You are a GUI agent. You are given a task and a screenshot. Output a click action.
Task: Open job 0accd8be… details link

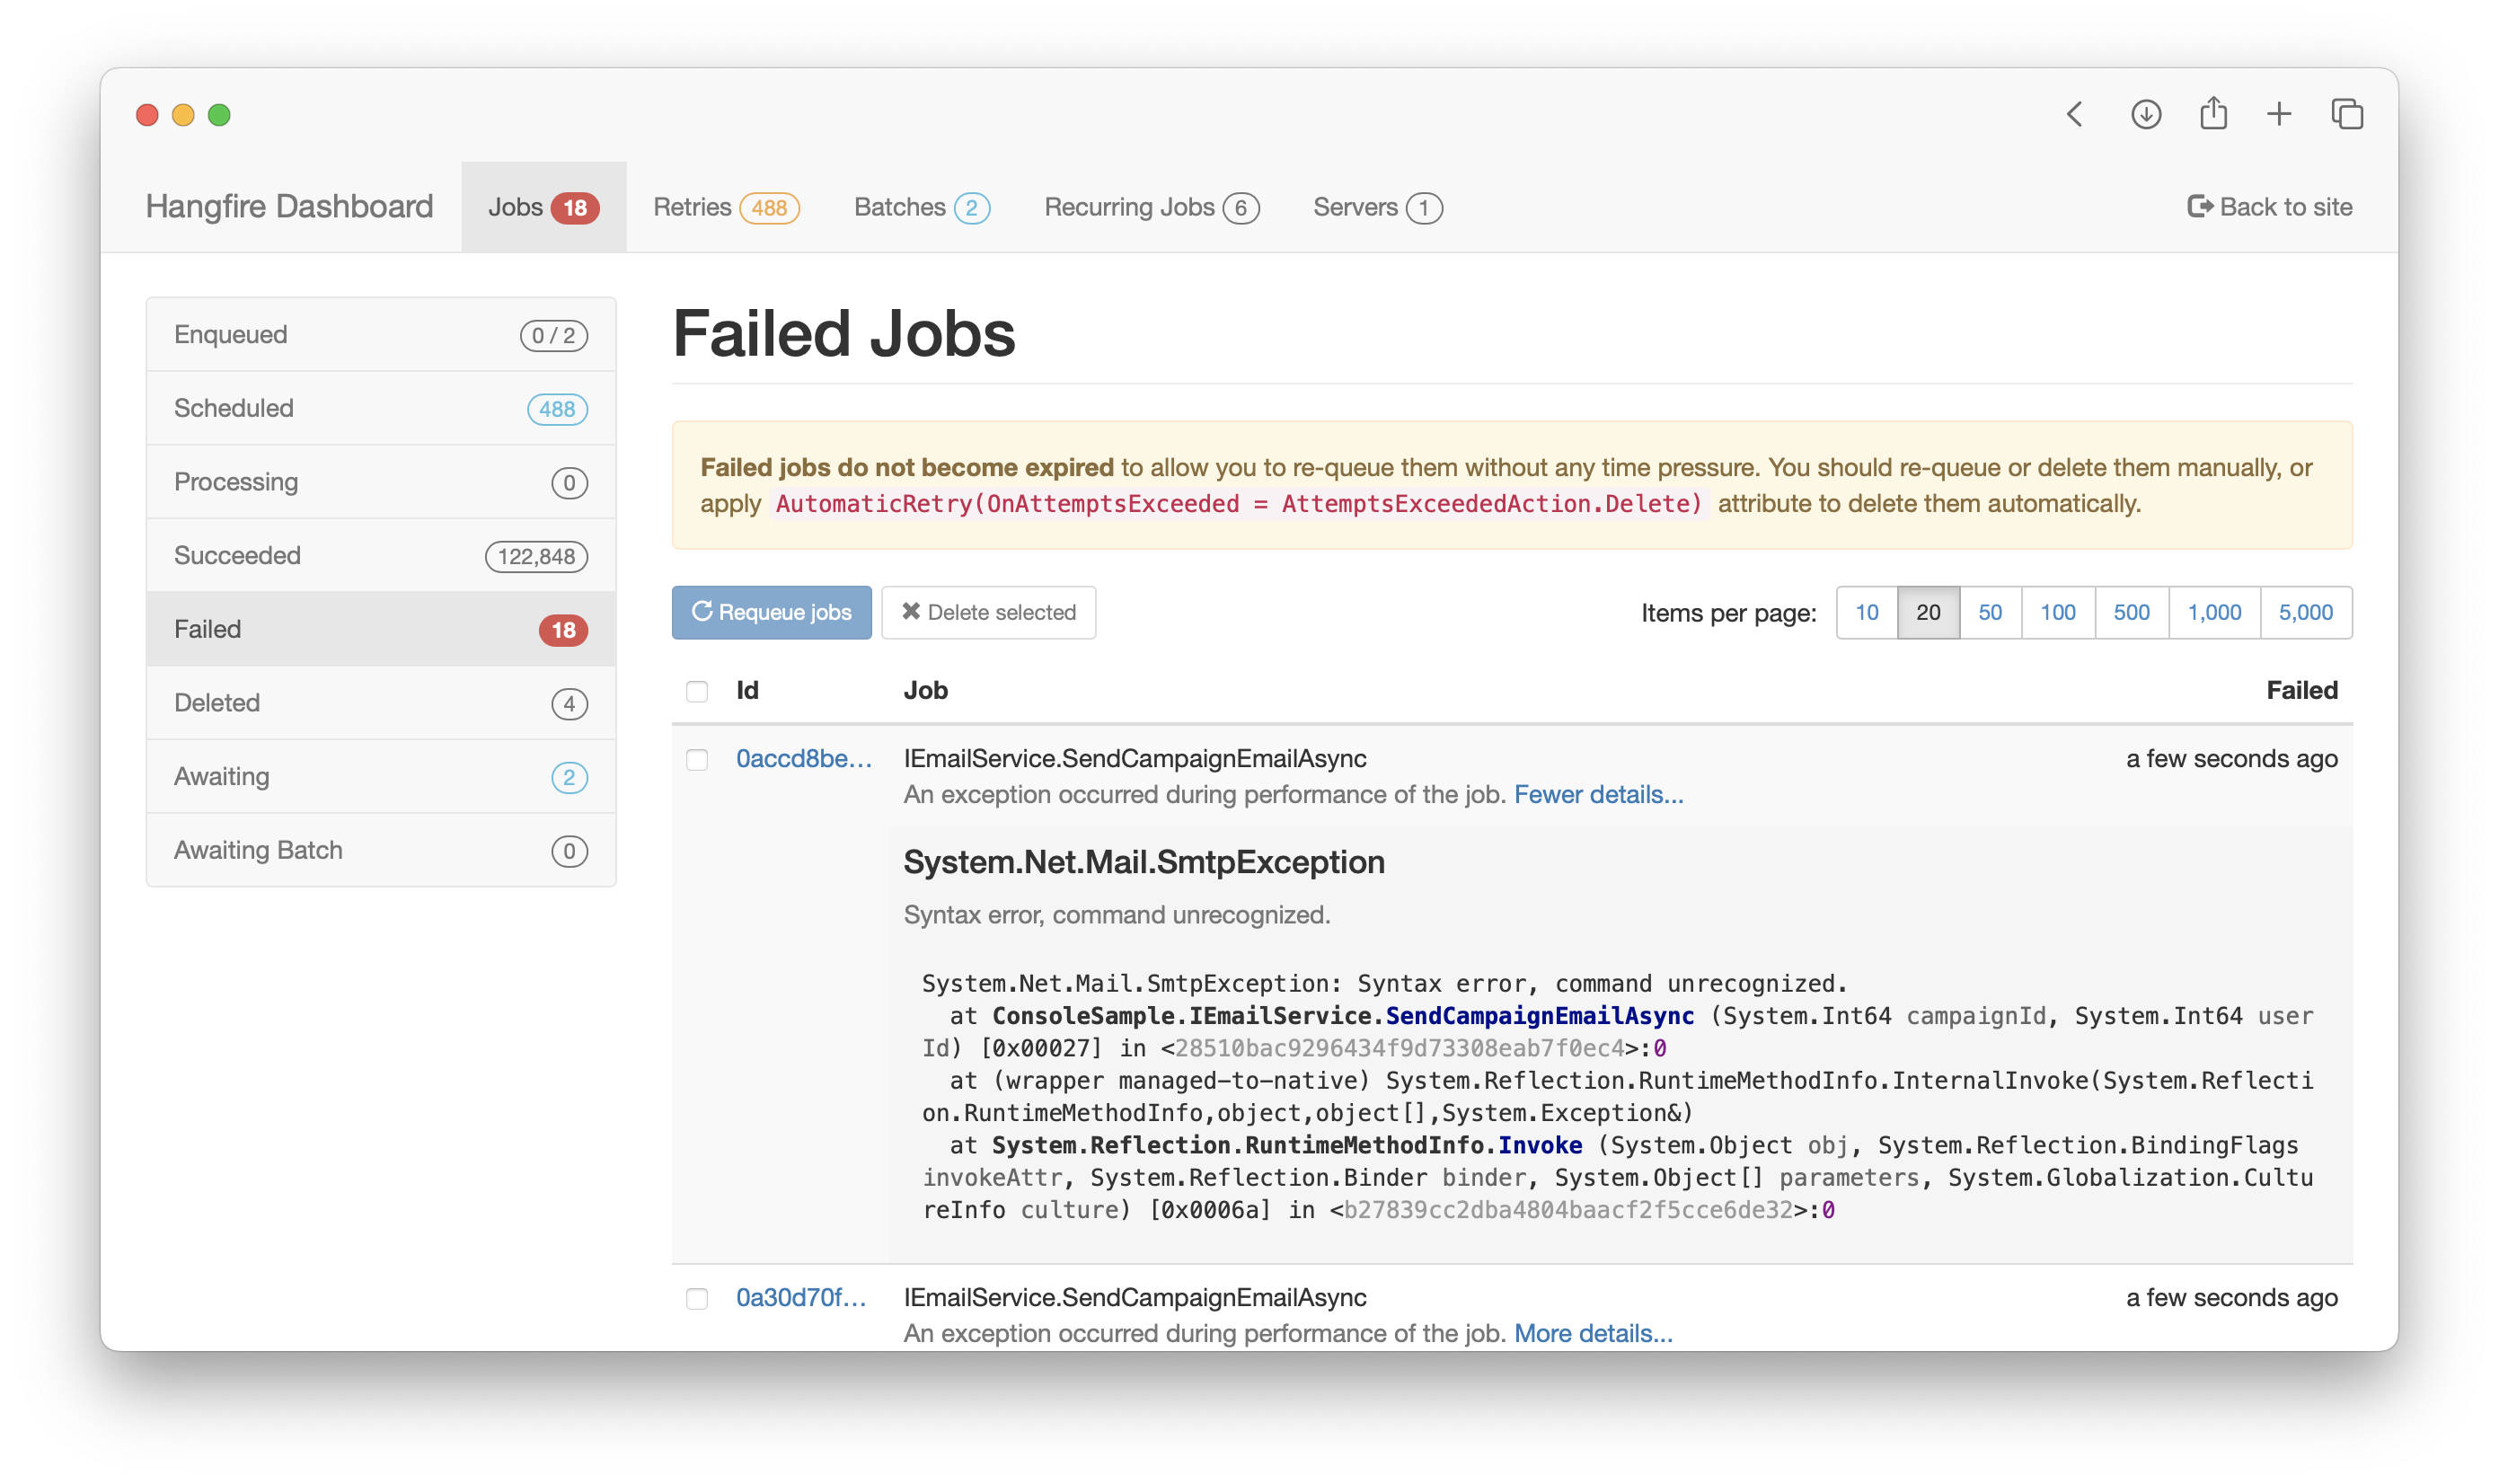(803, 758)
